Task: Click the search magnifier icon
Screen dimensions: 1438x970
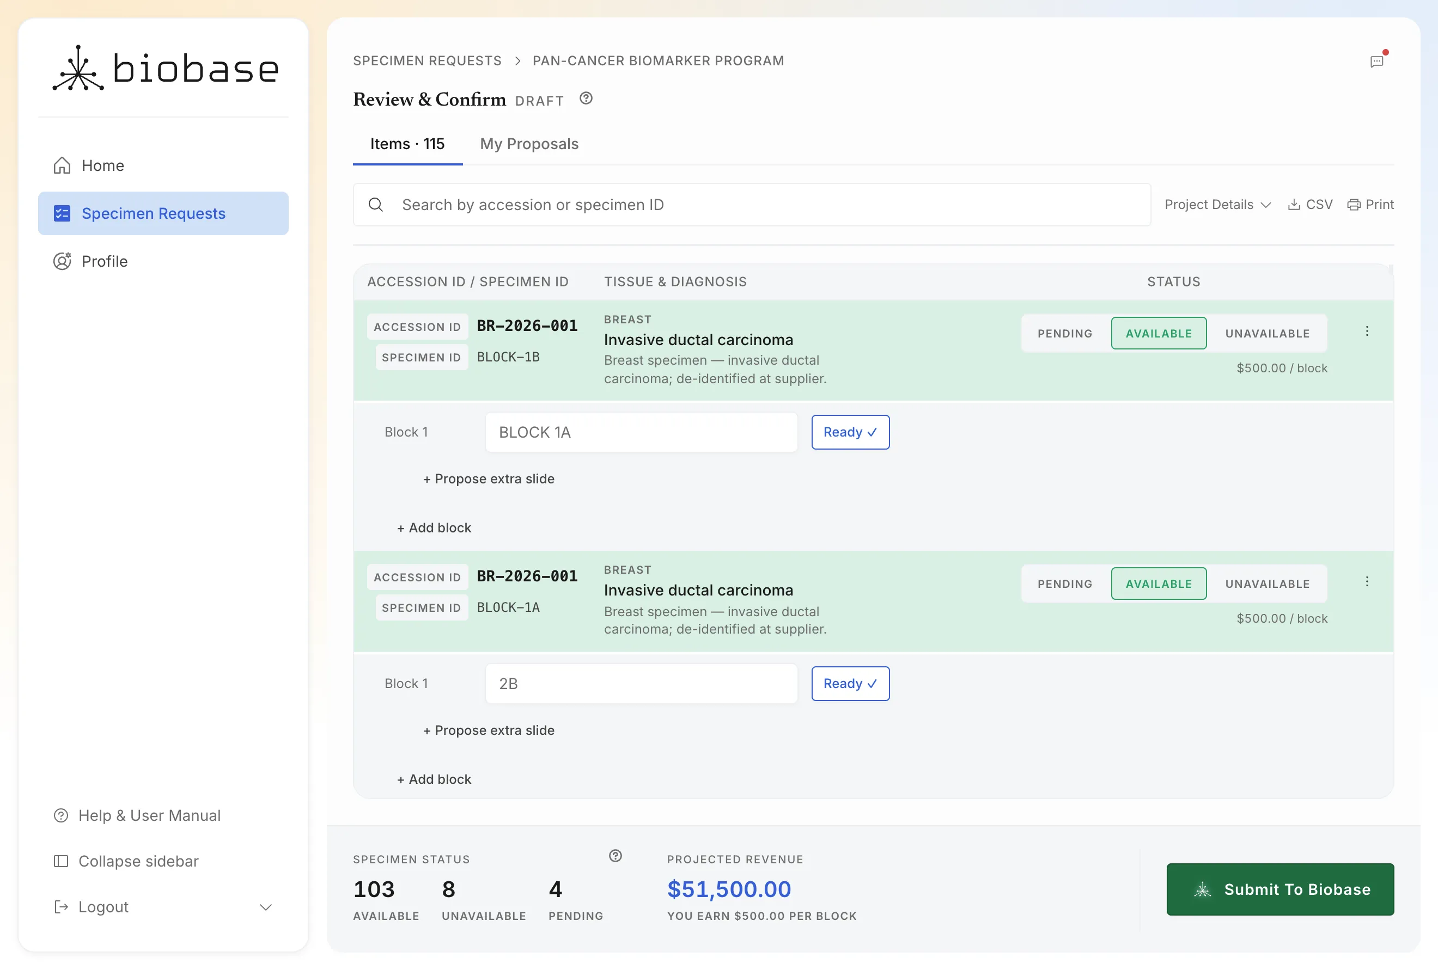Action: tap(376, 205)
